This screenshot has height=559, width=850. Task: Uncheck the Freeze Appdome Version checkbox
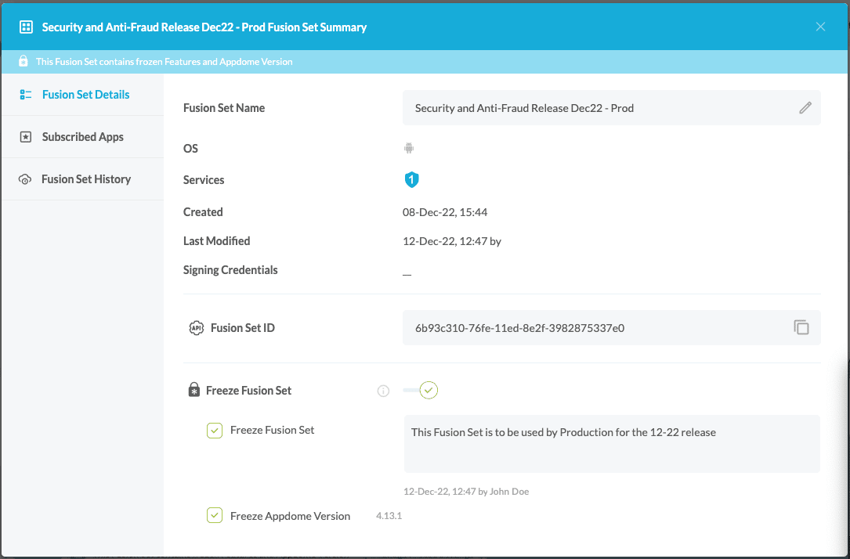coord(214,515)
